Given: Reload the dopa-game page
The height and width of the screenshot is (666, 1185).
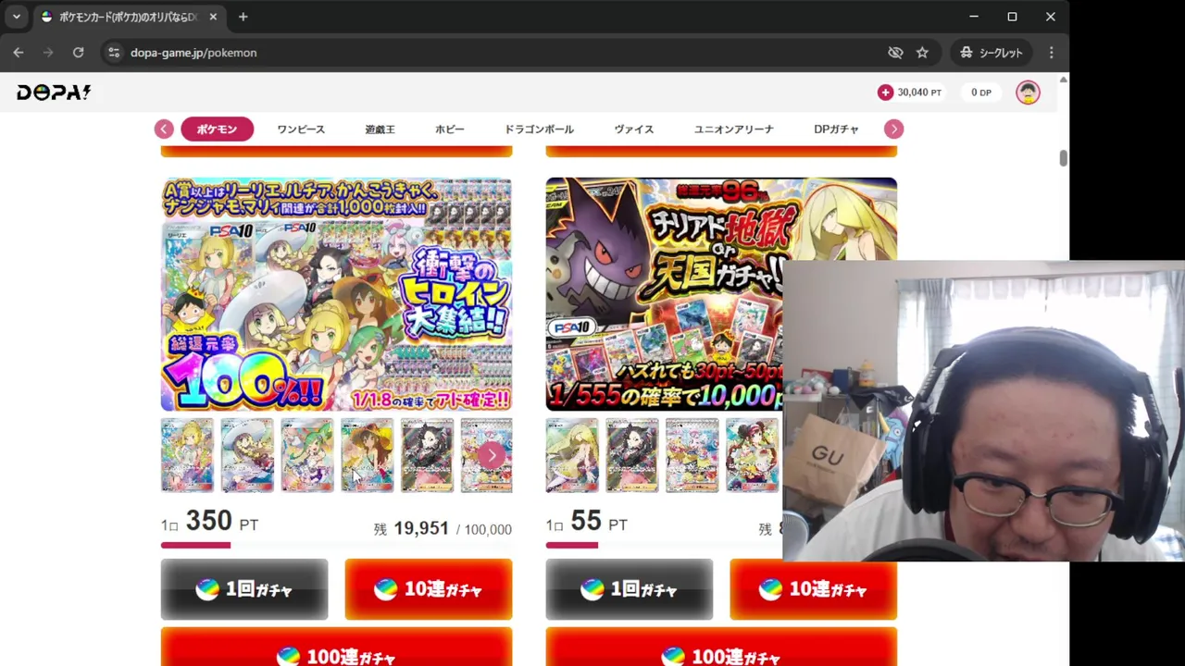Looking at the screenshot, I should click(78, 53).
